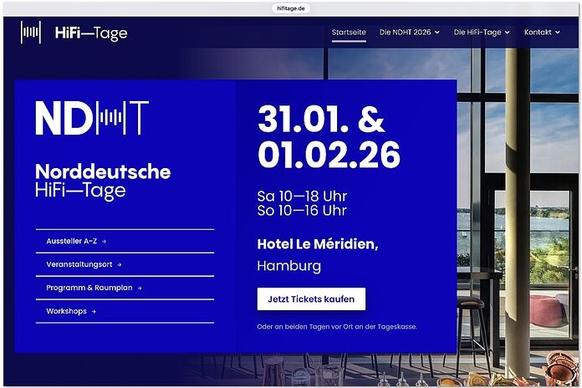Open the Workshops link
Image resolution: width=582 pixels, height=388 pixels.
coord(66,311)
